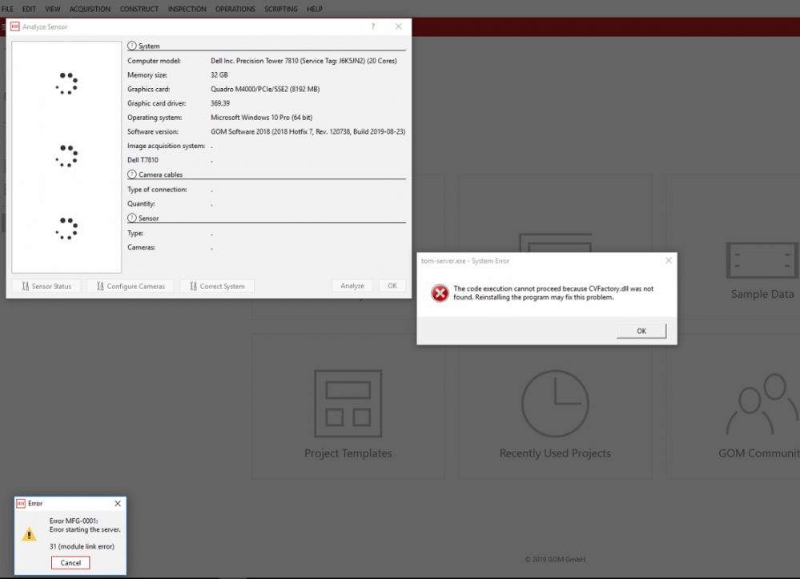Click the 'Error MFG-0001:' text

tap(74, 521)
